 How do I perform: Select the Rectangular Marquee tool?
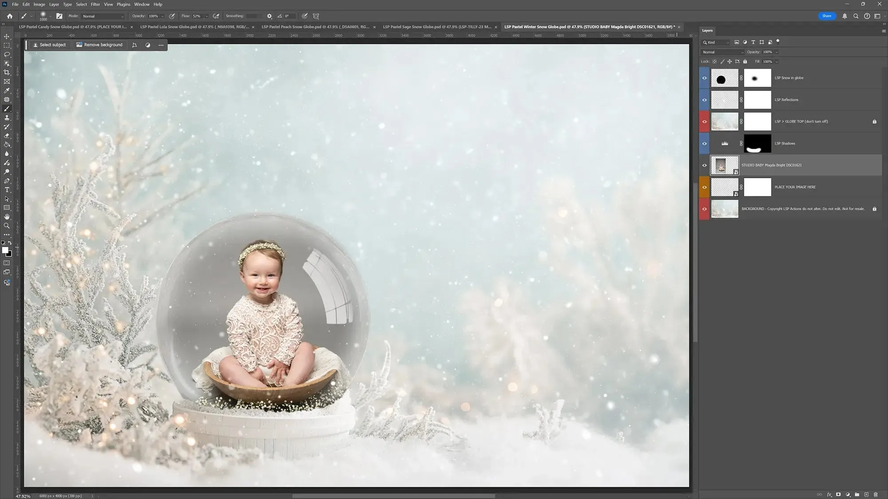point(7,45)
